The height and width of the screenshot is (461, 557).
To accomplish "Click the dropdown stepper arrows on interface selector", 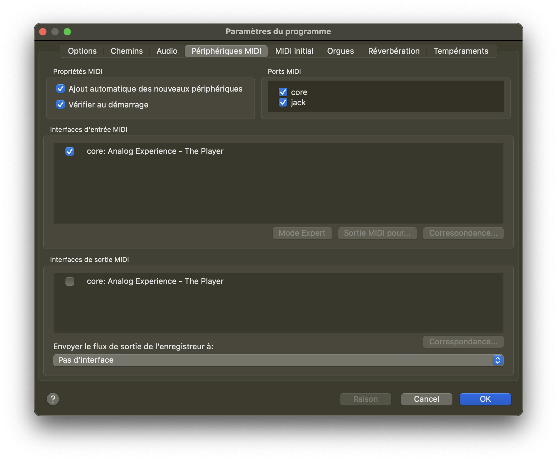I will pyautogui.click(x=497, y=360).
